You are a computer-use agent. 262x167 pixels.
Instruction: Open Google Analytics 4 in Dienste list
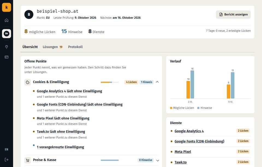pos(189,131)
